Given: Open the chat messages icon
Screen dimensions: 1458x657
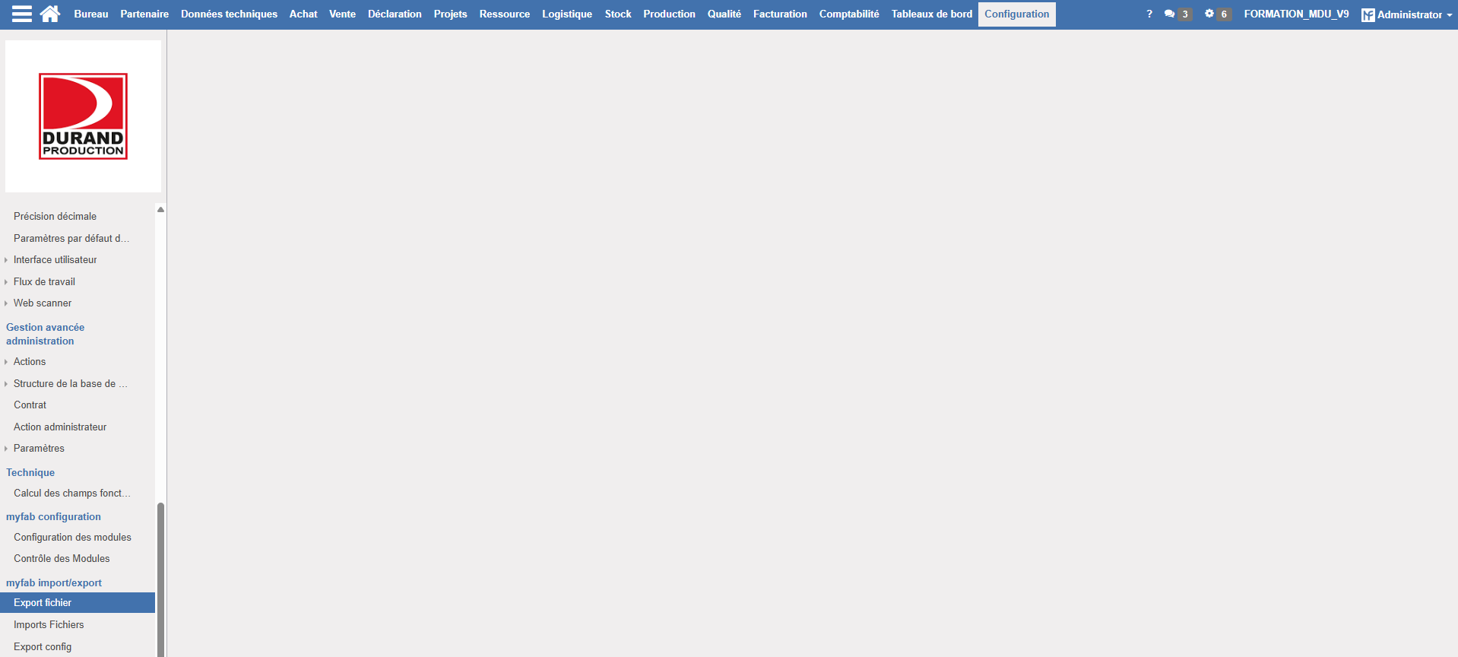Looking at the screenshot, I should point(1169,14).
